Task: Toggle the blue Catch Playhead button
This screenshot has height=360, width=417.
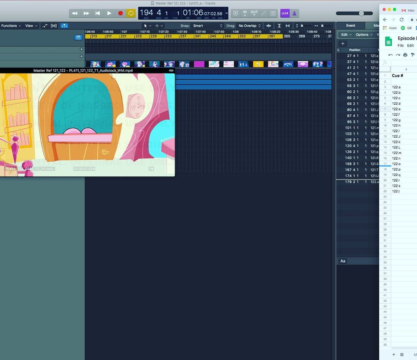Action: [64, 26]
